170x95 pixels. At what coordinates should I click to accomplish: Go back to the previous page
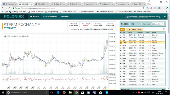(2, 8)
